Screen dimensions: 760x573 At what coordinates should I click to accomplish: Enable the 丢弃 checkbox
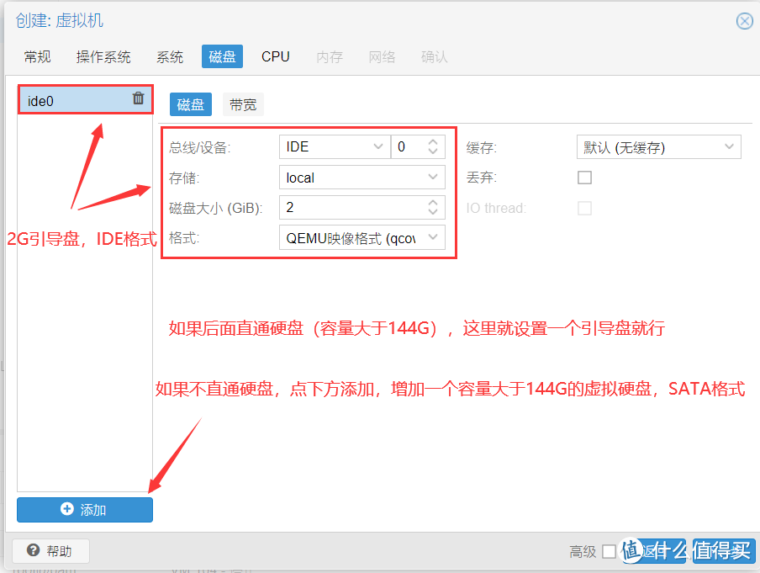point(584,178)
